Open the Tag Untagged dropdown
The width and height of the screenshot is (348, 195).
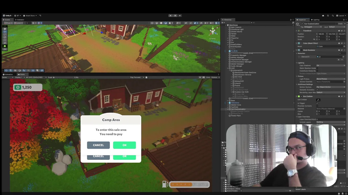click(x=313, y=27)
